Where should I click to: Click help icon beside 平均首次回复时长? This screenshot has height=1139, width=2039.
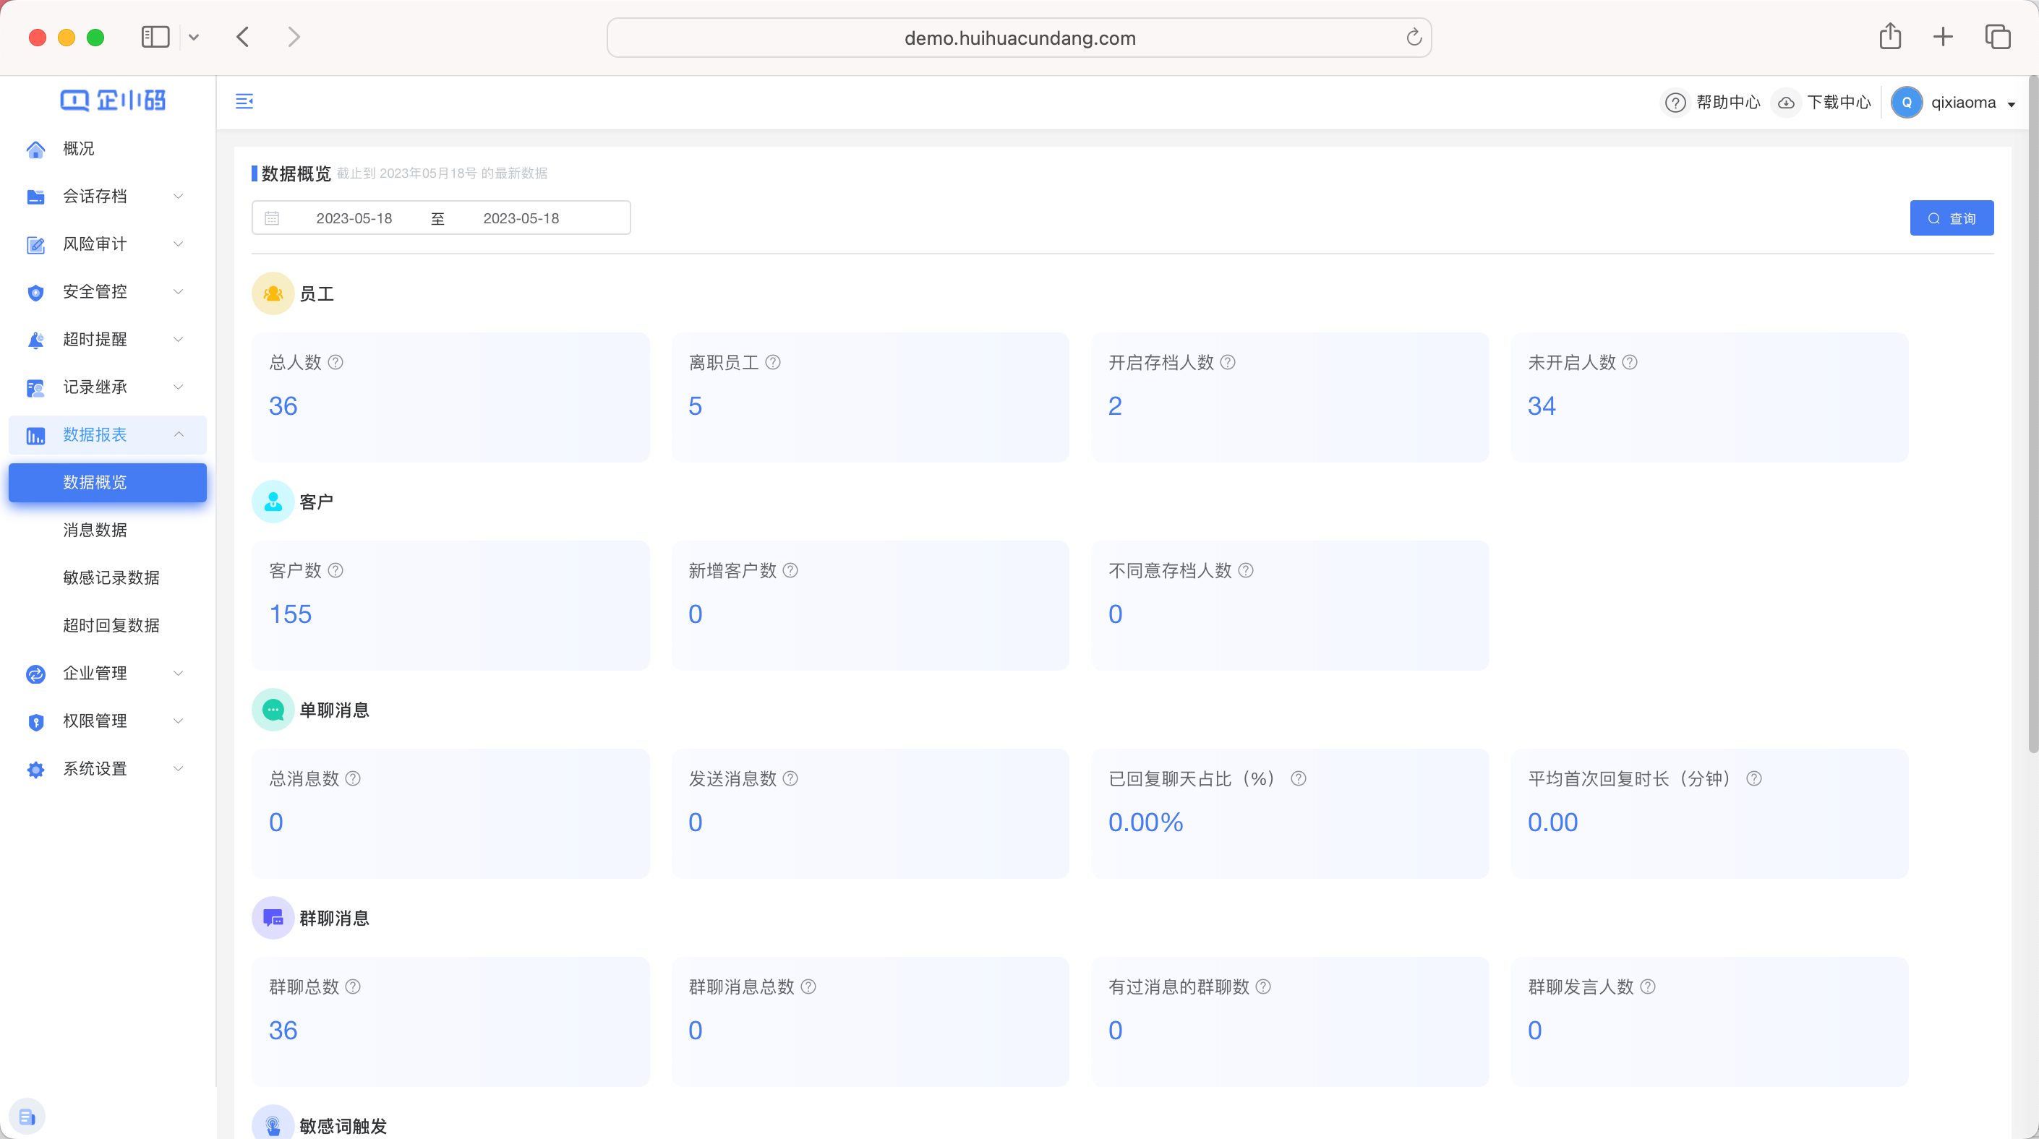(x=1754, y=778)
